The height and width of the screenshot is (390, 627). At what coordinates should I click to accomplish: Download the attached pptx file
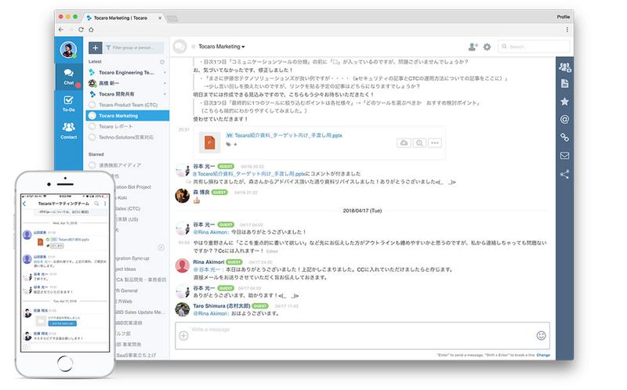tap(404, 143)
